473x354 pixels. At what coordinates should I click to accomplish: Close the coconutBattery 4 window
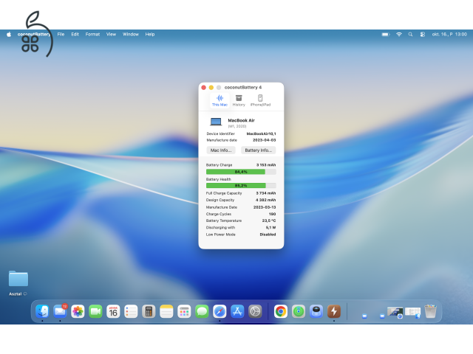coord(204,87)
